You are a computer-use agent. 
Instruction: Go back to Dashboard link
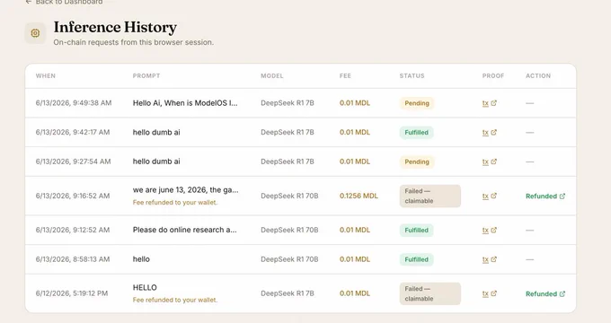tap(64, 2)
